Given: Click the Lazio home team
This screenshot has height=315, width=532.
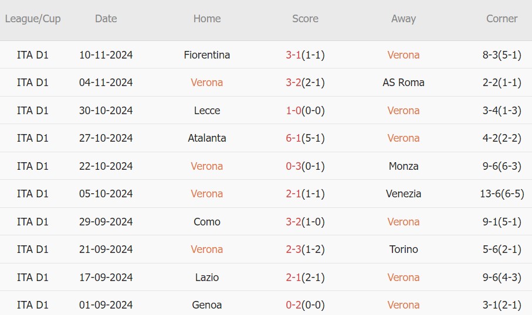Looking at the screenshot, I should pos(206,278).
